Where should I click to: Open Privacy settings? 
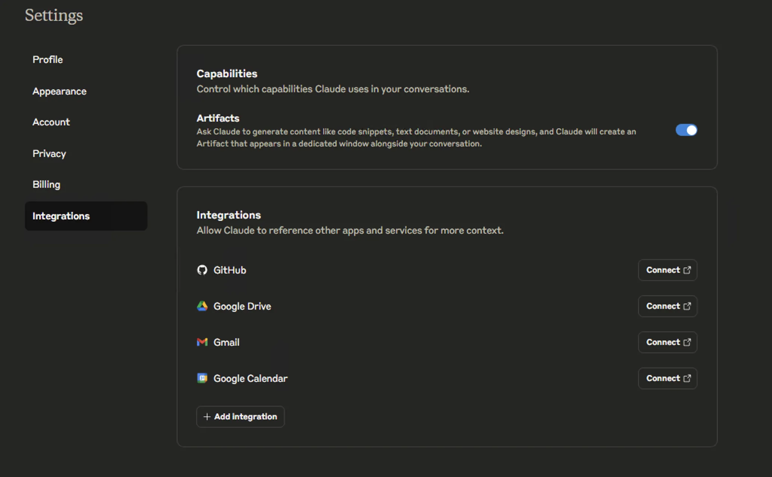(x=86, y=153)
